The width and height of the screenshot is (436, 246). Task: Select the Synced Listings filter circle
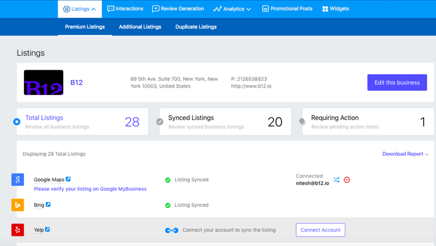point(160,122)
